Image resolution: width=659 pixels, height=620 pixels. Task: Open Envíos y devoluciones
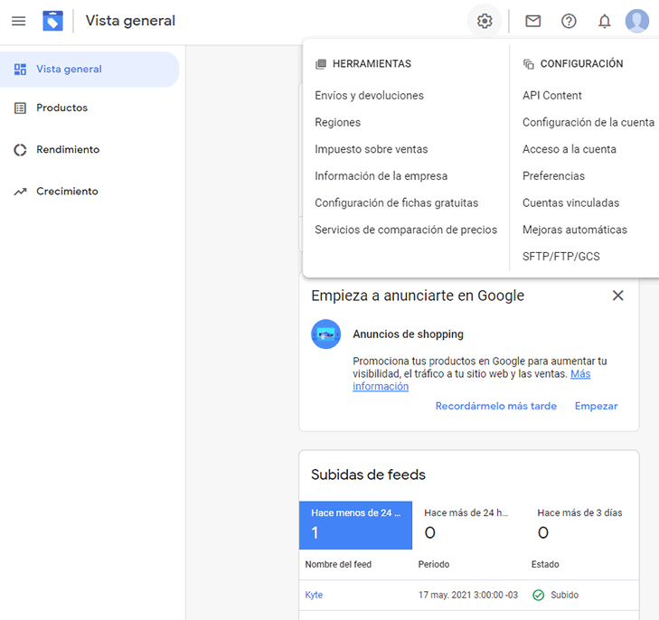369,96
